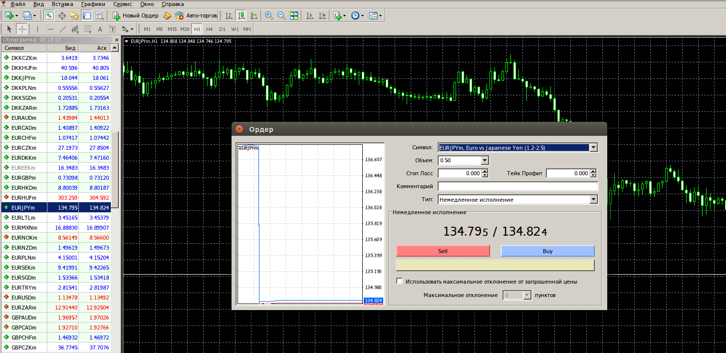Screen dimensions: 726x353
Task: Select the Text tool labeled A
Action: coord(100,29)
